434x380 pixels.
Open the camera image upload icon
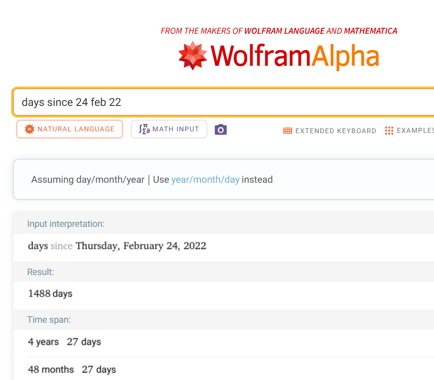coord(221,130)
